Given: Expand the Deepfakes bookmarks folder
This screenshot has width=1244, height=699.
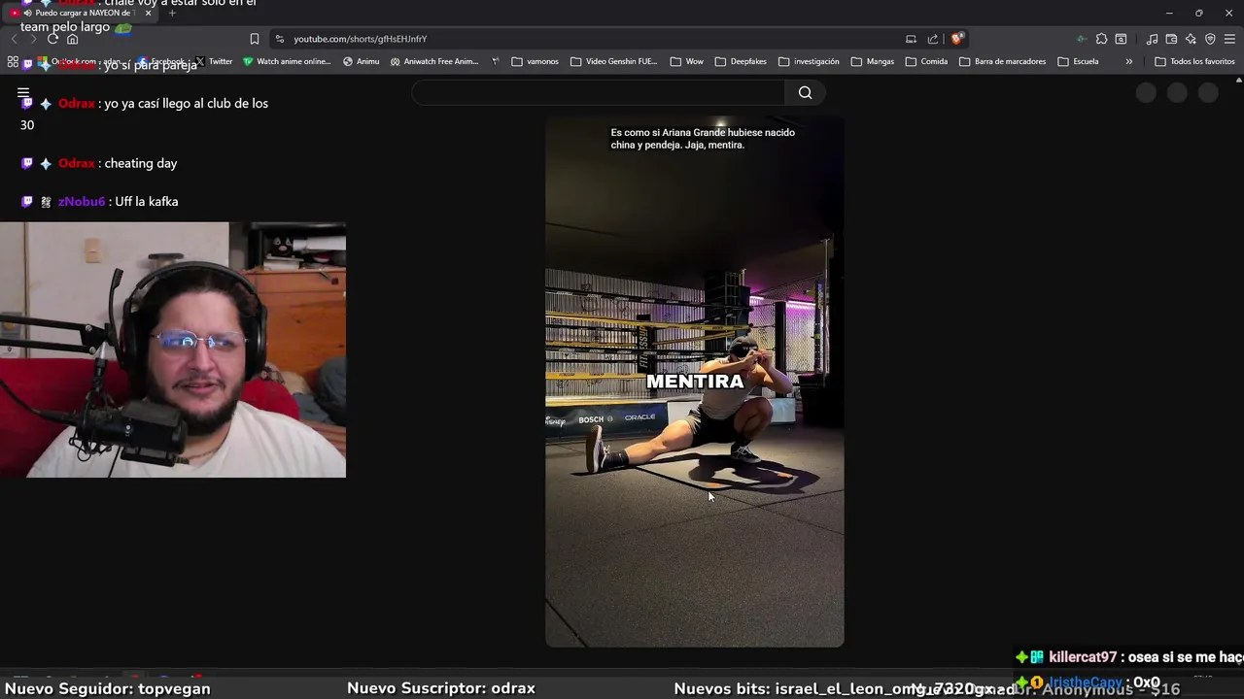Looking at the screenshot, I should [x=741, y=61].
